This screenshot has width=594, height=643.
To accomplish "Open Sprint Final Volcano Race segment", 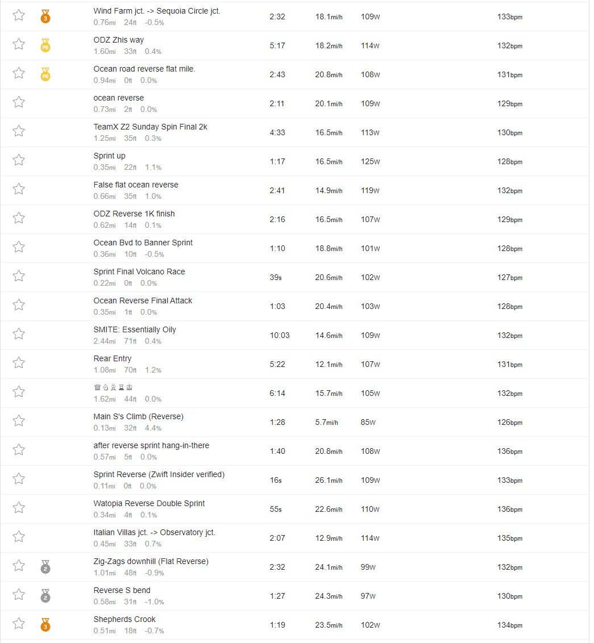I will [139, 272].
